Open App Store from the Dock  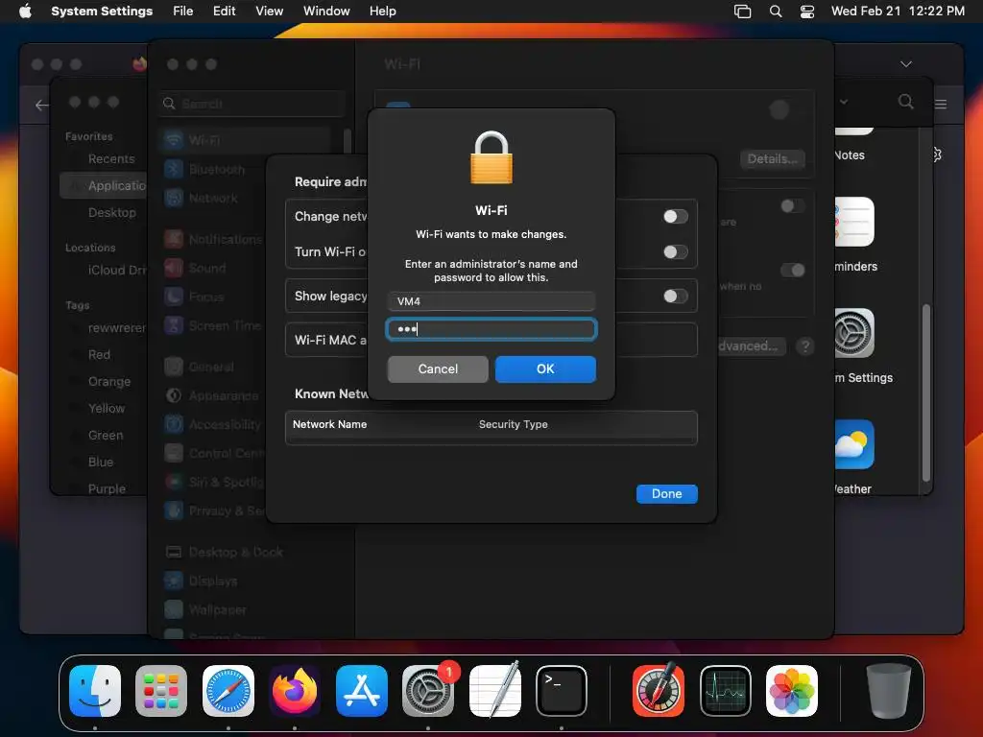[x=362, y=691]
